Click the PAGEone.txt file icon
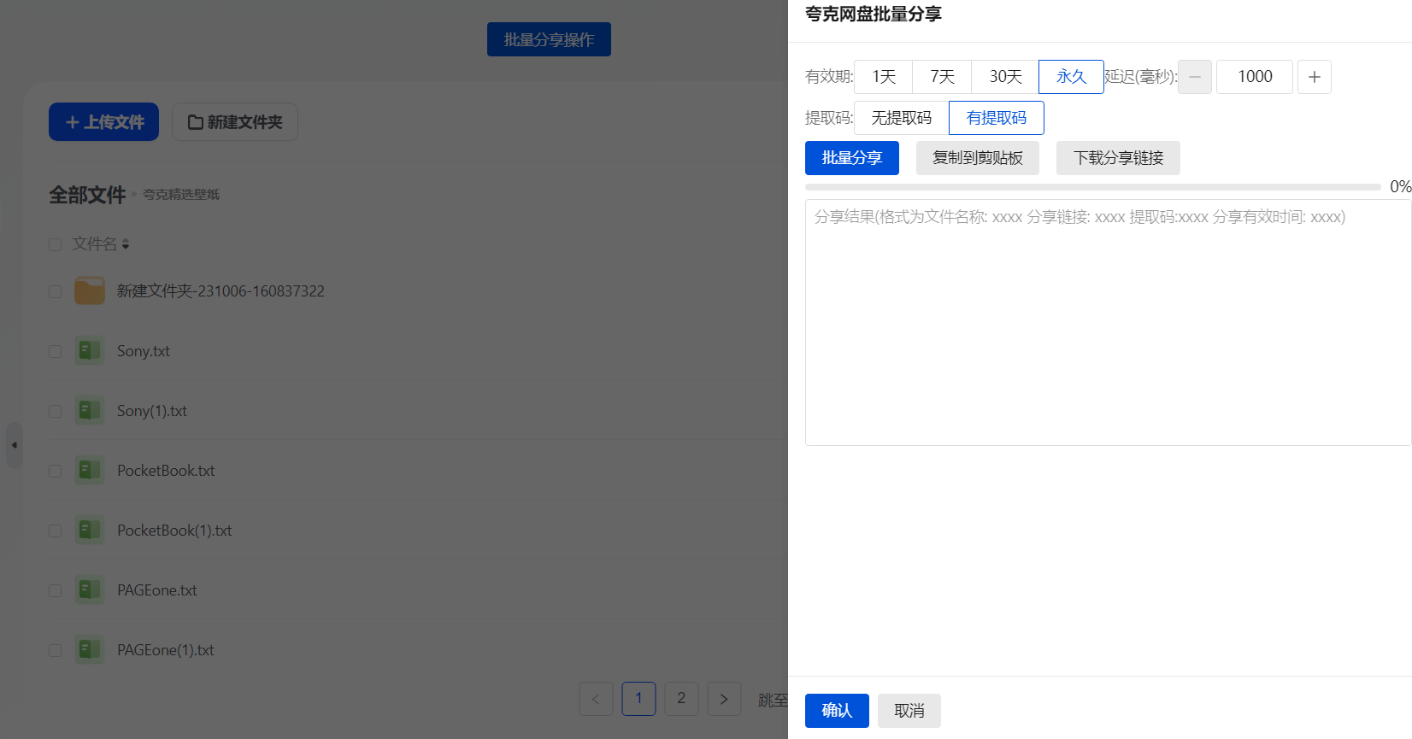This screenshot has height=739, width=1412. tap(90, 590)
